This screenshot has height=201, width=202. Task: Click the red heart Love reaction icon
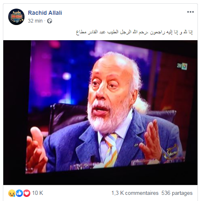[27, 193]
